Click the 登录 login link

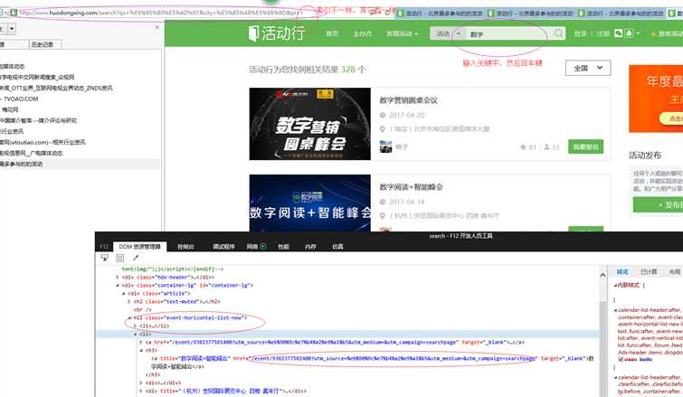pyautogui.click(x=580, y=33)
